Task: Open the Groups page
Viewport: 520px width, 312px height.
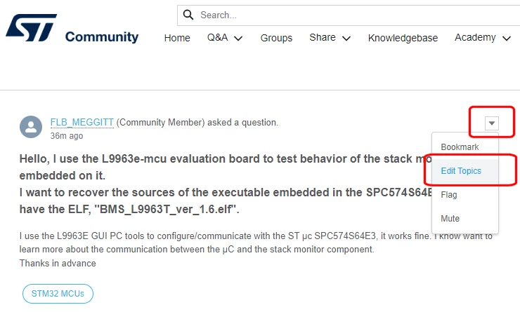Action: (x=276, y=38)
